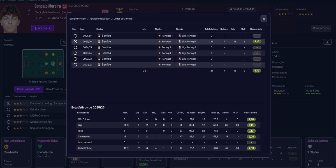Click the 7,05 Continental rating badge
Image resolution: width=336 pixels, height=168 pixels.
[251, 137]
